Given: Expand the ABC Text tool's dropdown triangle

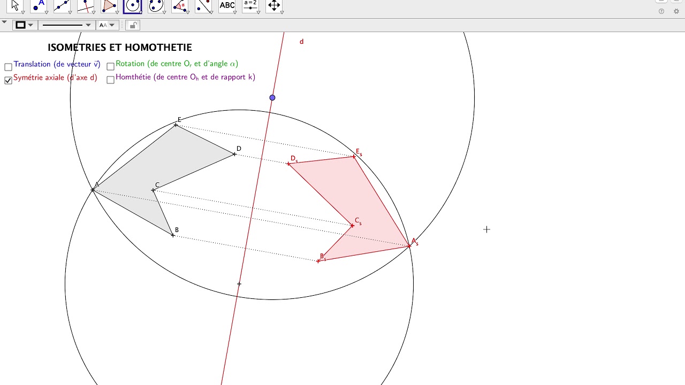Looking at the screenshot, I should [234, 12].
